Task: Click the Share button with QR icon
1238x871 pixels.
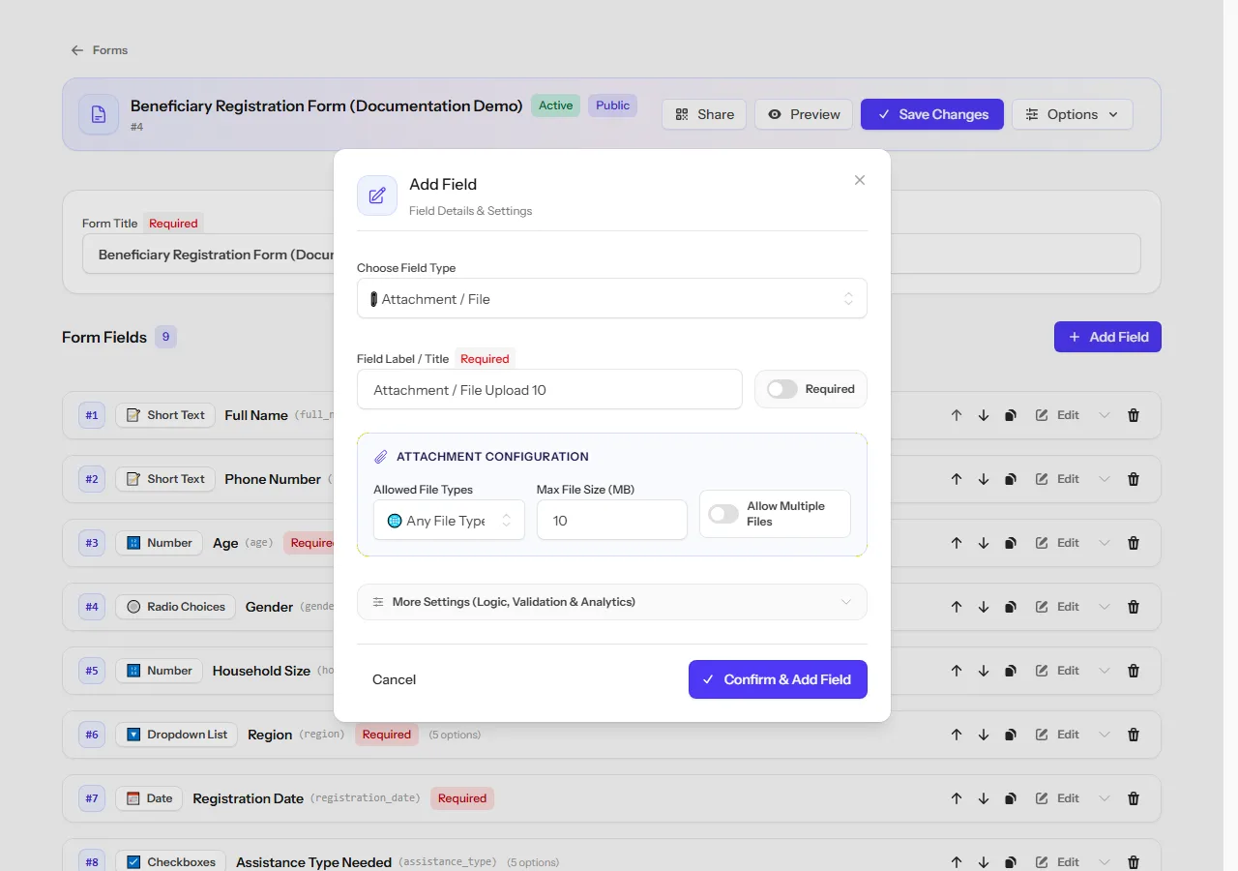Action: (704, 114)
